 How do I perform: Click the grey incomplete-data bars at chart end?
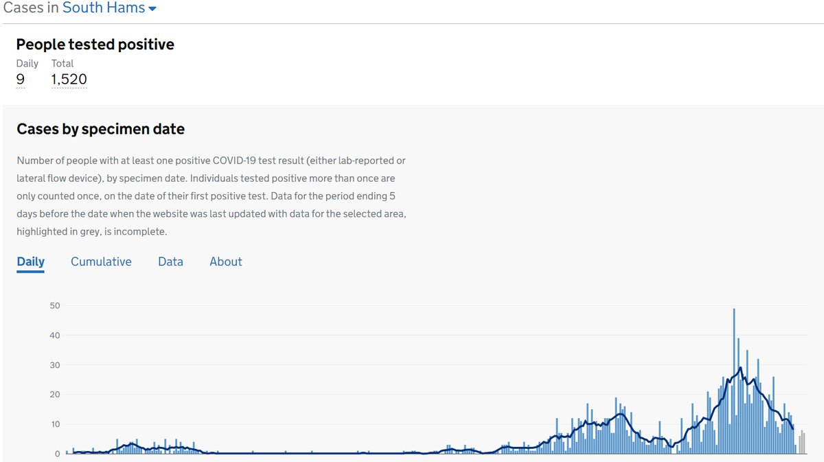[801, 442]
